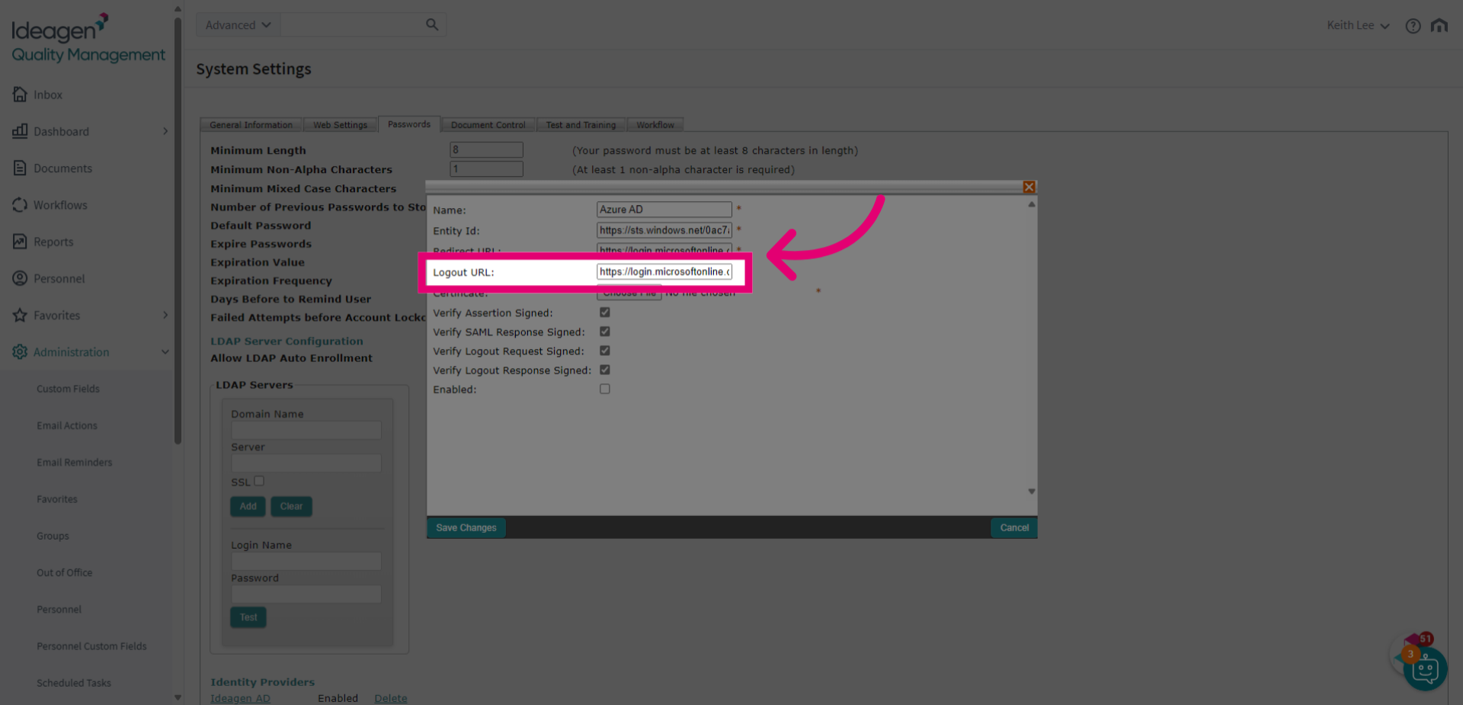Open the Ideagen AD provider link
This screenshot has height=705, width=1463.
click(240, 698)
